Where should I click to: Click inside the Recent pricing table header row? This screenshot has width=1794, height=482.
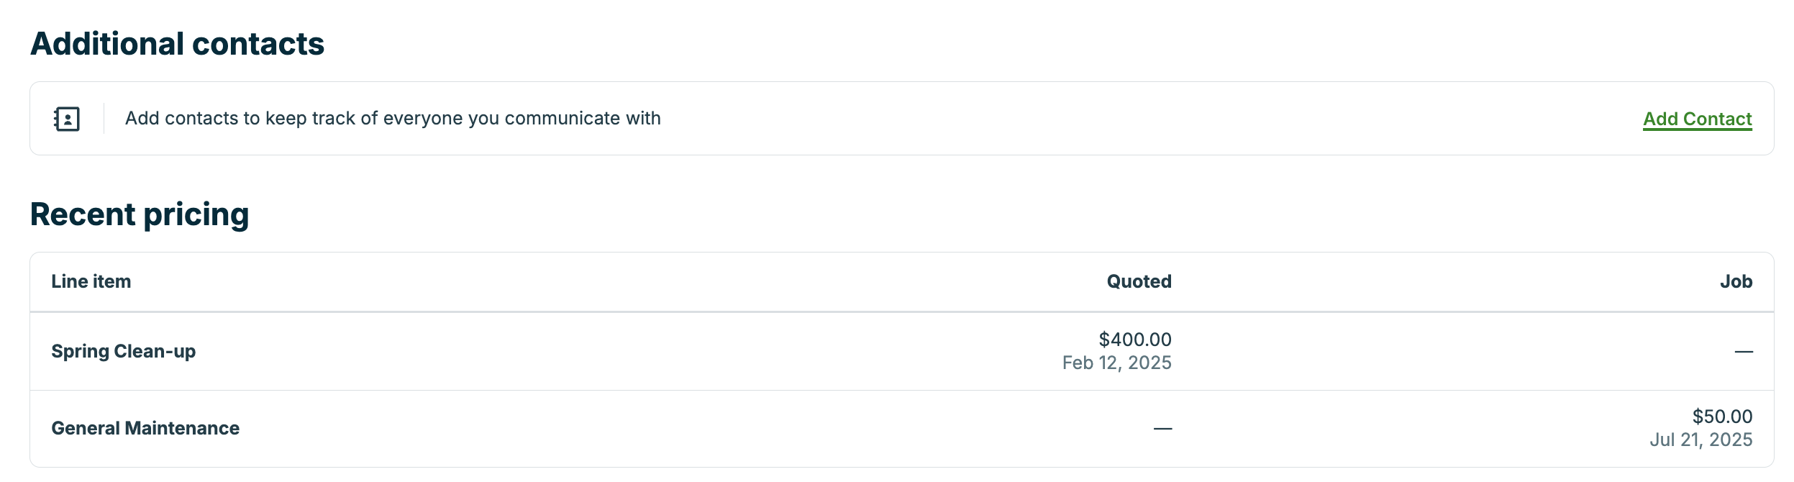tap(647, 281)
